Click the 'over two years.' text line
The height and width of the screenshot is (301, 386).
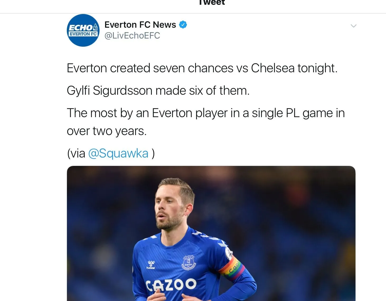pos(107,131)
